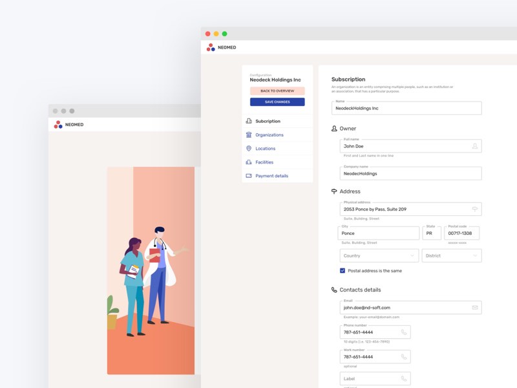Screen dimensions: 517x388
Task: Click the Facilities building icon
Action: 249,162
